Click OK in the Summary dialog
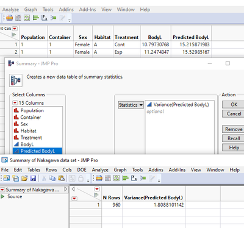 click(x=234, y=104)
